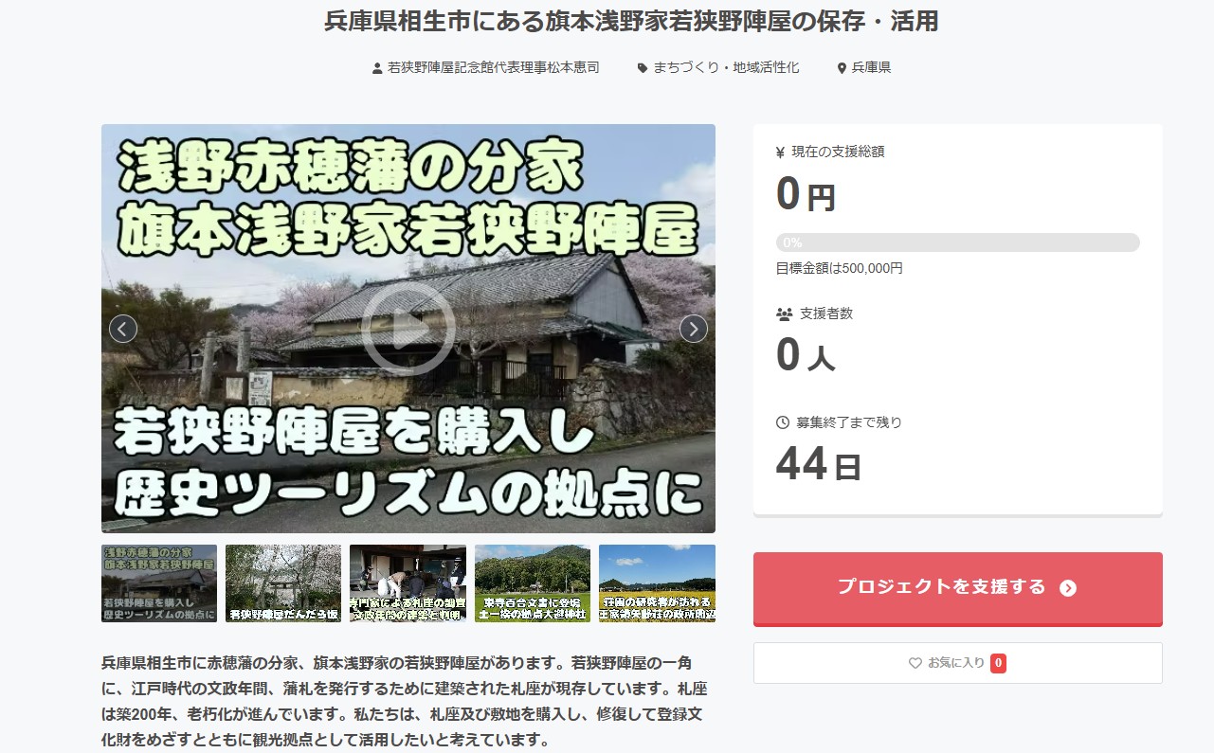Screen dimensions: 1214x753
Task: Click the clock icon next to 募集終了まで残り
Action: (x=783, y=422)
